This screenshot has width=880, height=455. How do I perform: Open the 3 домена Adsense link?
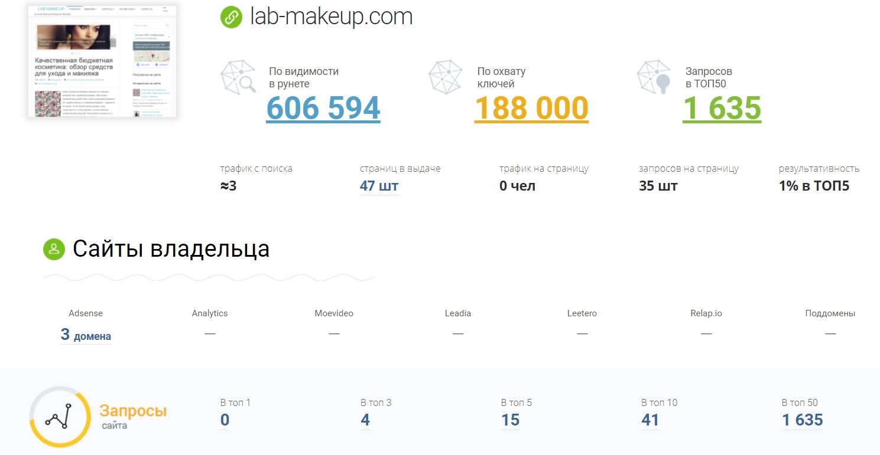(x=86, y=335)
